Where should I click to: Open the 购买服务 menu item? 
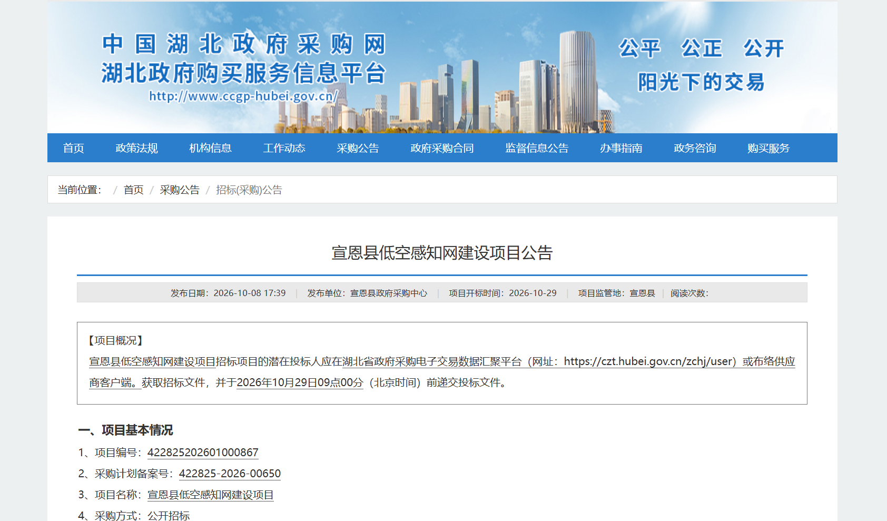pos(769,148)
